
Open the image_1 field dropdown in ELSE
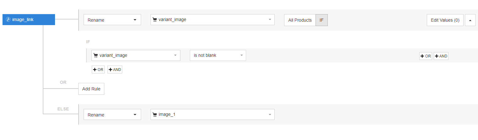click(x=212, y=115)
